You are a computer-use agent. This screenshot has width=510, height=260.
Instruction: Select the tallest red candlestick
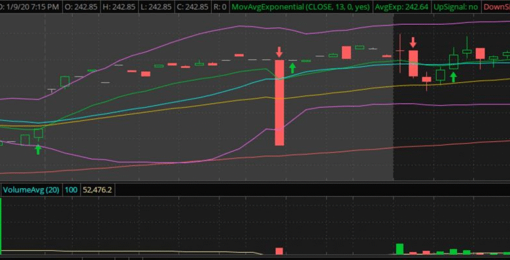pos(279,103)
